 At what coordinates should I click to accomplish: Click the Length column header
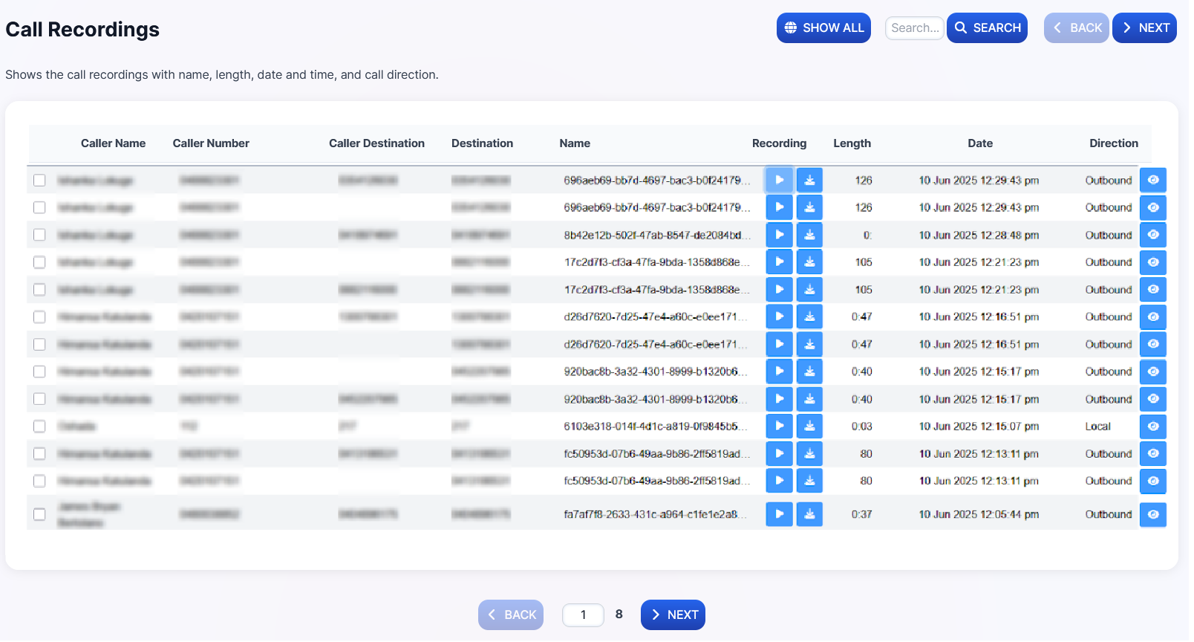[x=852, y=143]
